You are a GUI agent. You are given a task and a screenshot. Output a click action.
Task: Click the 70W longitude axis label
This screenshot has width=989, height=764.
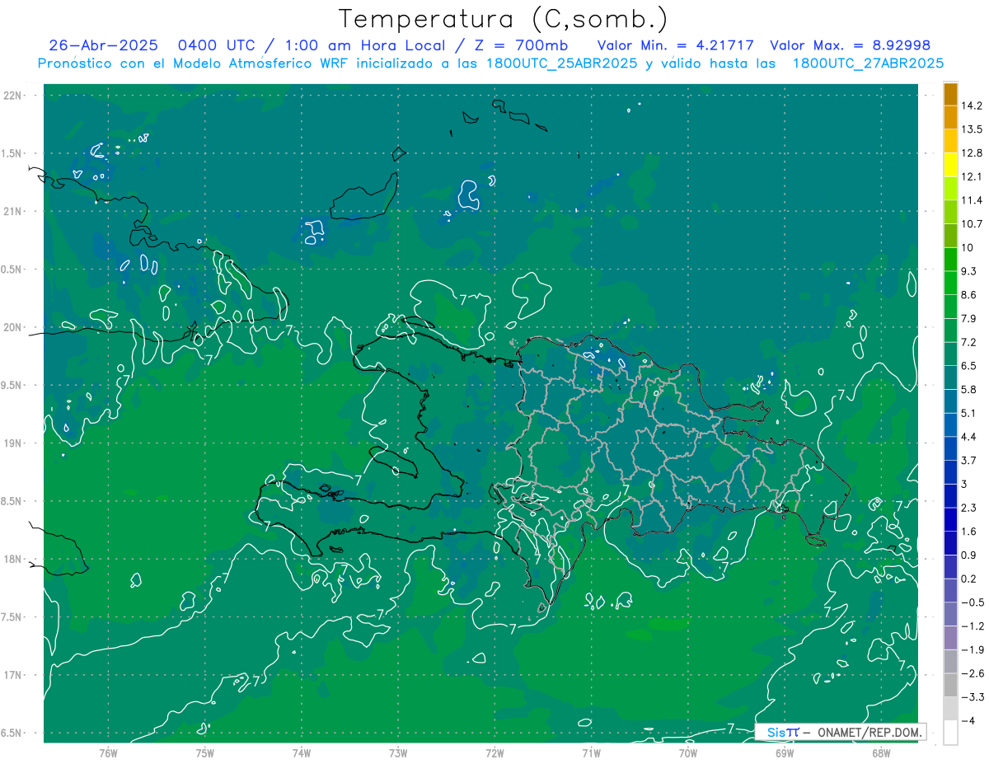(x=688, y=752)
